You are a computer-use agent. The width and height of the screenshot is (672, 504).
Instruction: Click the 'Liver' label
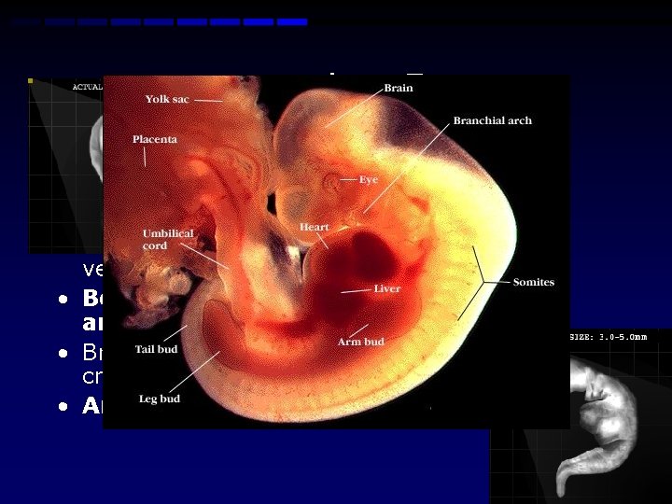pos(387,288)
